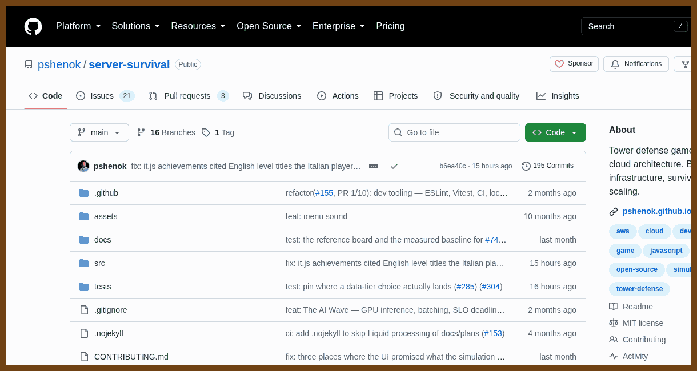Open the .github folder
Viewport: 697px width, 371px height.
tap(106, 193)
